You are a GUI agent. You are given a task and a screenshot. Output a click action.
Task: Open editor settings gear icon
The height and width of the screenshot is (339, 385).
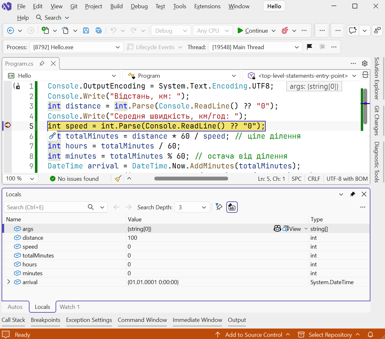point(365,63)
